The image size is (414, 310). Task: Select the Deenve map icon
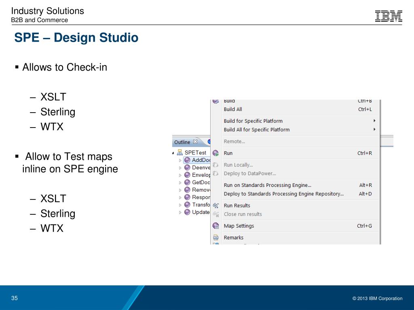click(x=187, y=168)
